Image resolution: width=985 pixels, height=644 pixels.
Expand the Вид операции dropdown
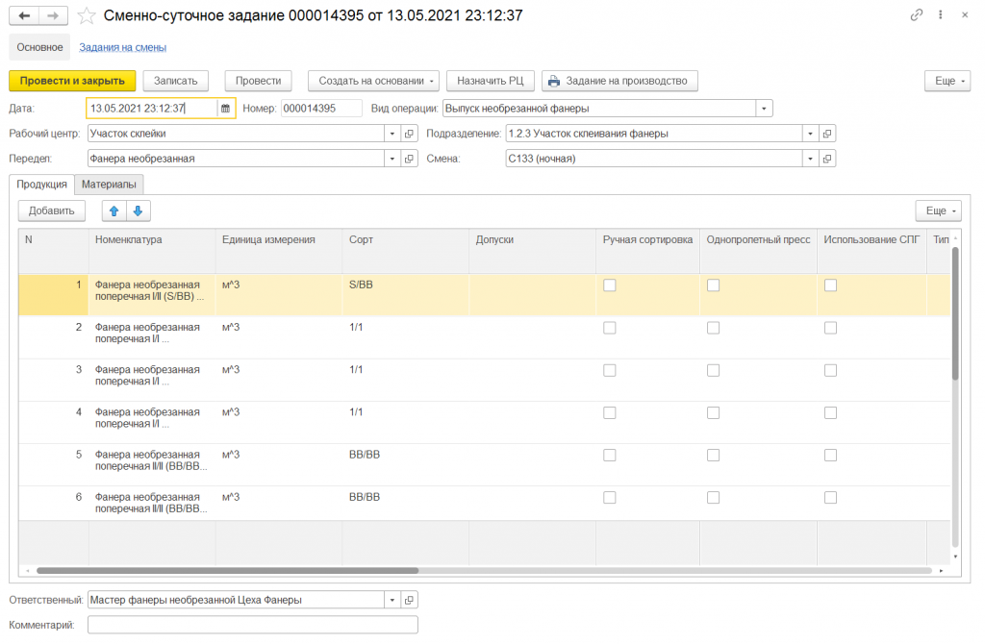[764, 109]
